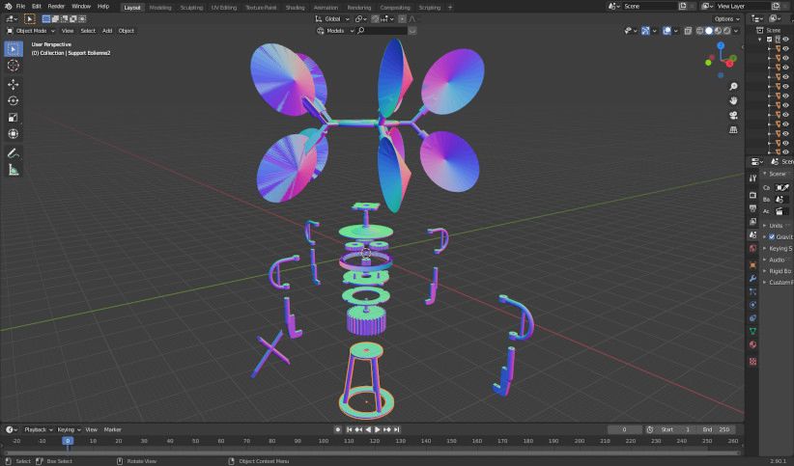
Task: Activate the Scale tool
Action: tap(14, 118)
